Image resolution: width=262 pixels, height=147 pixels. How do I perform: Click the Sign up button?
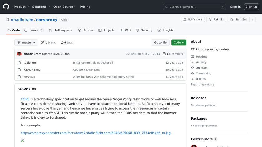251,7
